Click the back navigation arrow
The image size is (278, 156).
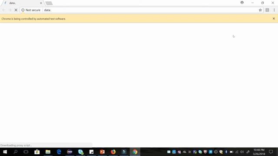coord(4,10)
